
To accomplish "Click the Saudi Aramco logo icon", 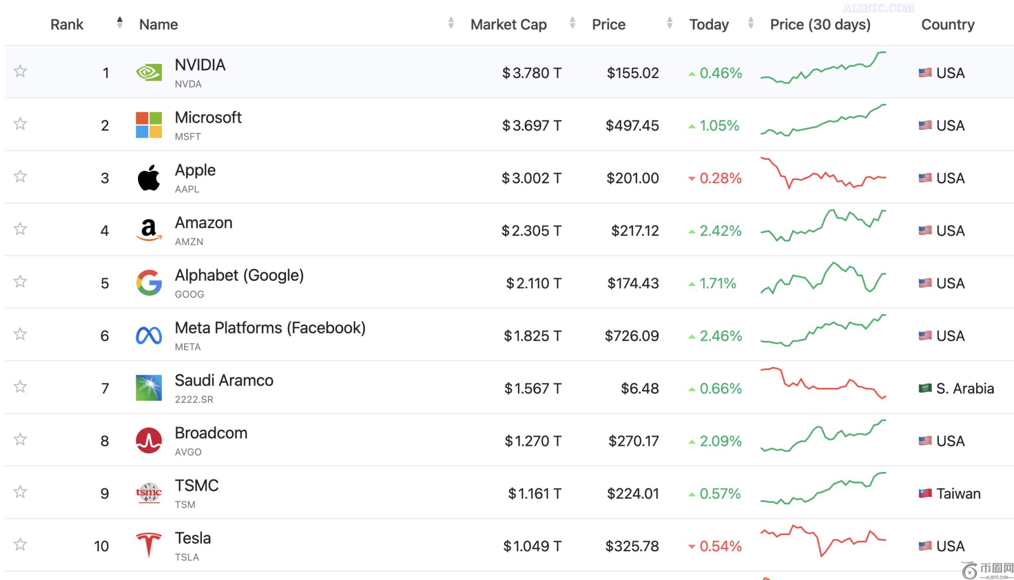I will tap(149, 388).
